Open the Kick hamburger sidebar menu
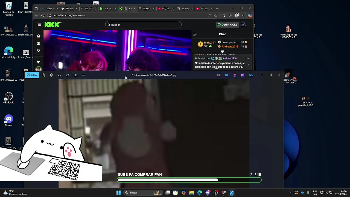350x197 pixels. coord(39,25)
